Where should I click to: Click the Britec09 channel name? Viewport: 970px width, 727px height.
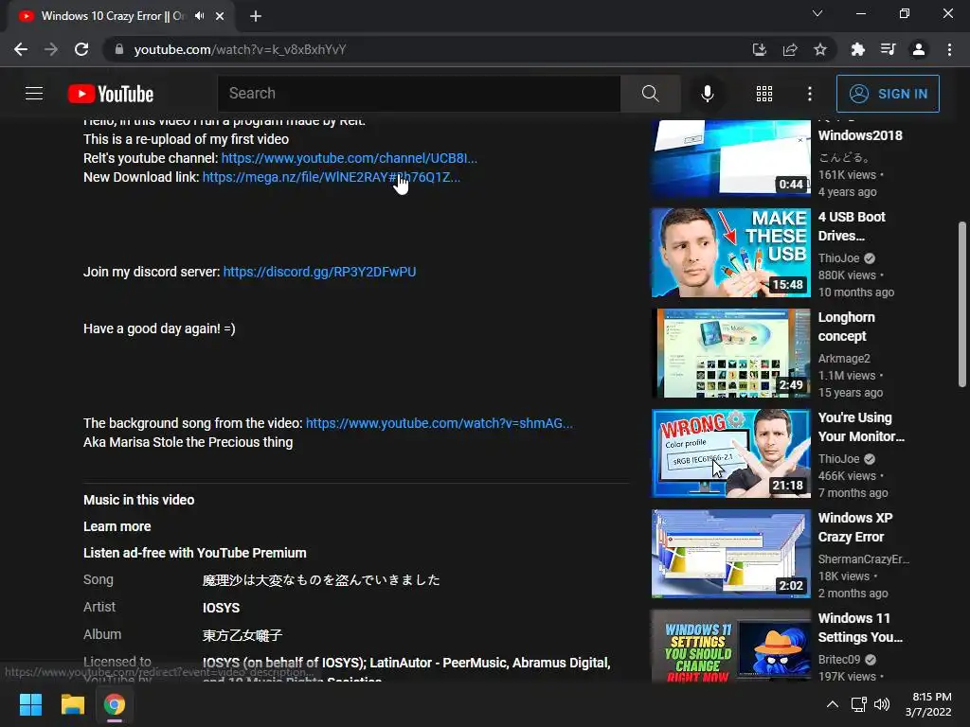click(839, 660)
